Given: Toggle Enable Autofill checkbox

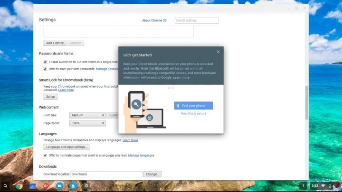Looking at the screenshot, I should tap(45, 62).
